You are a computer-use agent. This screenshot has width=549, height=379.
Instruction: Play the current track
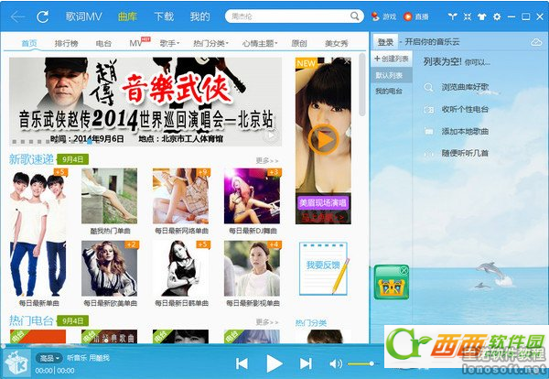coord(274,363)
